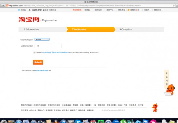The image size is (178, 123).
Task: Click 手机版 mobile version link
Action: [x=23, y=10]
